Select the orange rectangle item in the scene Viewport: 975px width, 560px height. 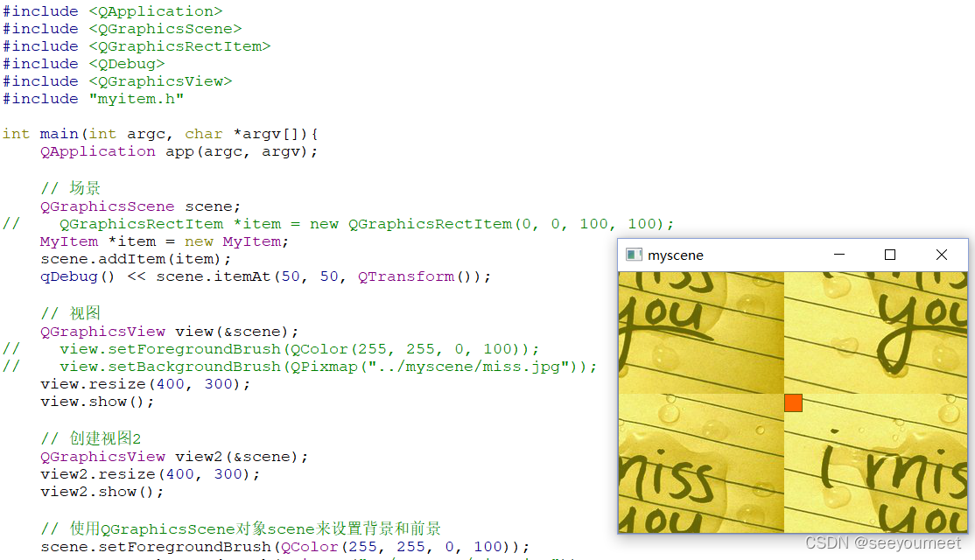pos(793,402)
